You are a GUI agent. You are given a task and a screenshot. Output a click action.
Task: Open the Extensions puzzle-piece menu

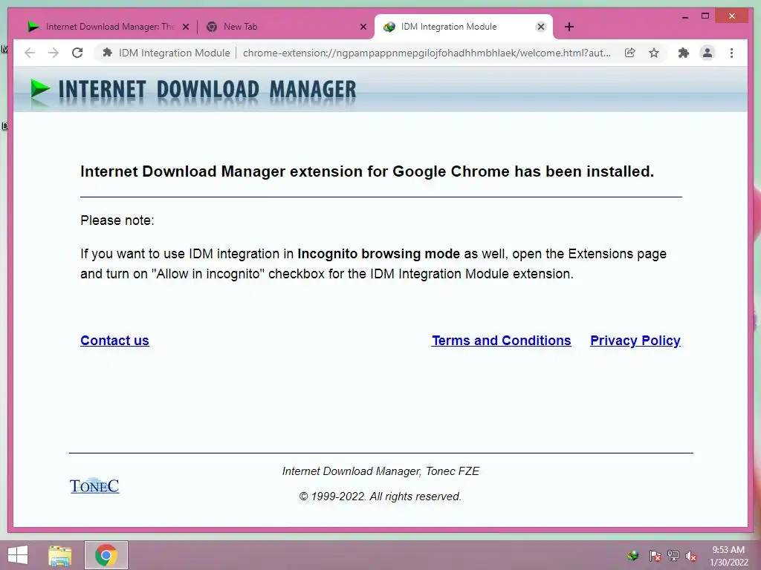(x=684, y=53)
